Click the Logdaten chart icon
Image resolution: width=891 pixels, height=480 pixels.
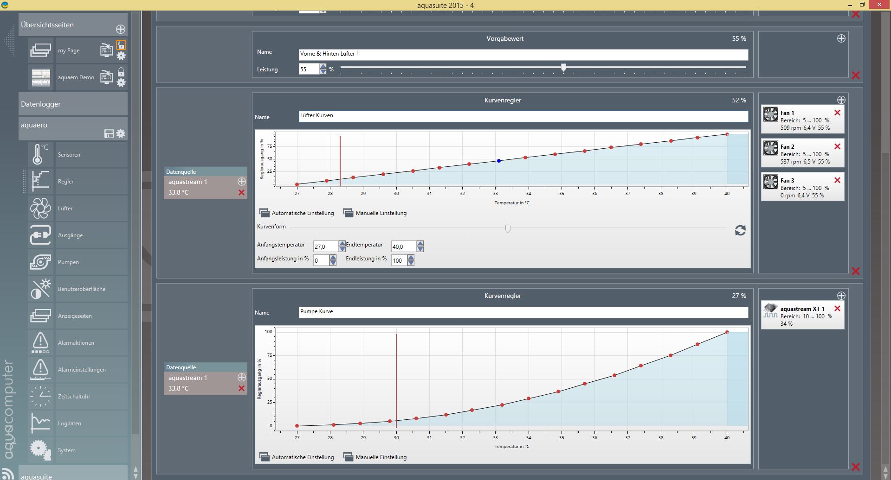click(x=40, y=423)
